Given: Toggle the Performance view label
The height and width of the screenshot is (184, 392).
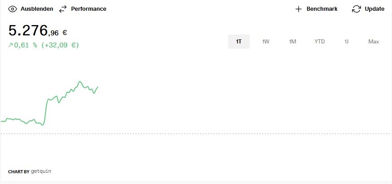Looking at the screenshot, I should tap(88, 9).
